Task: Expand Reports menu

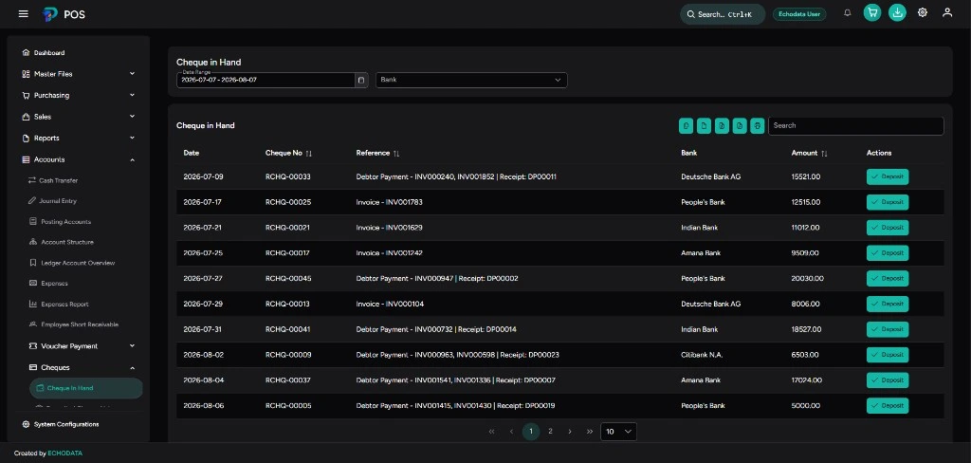Action: pos(78,139)
